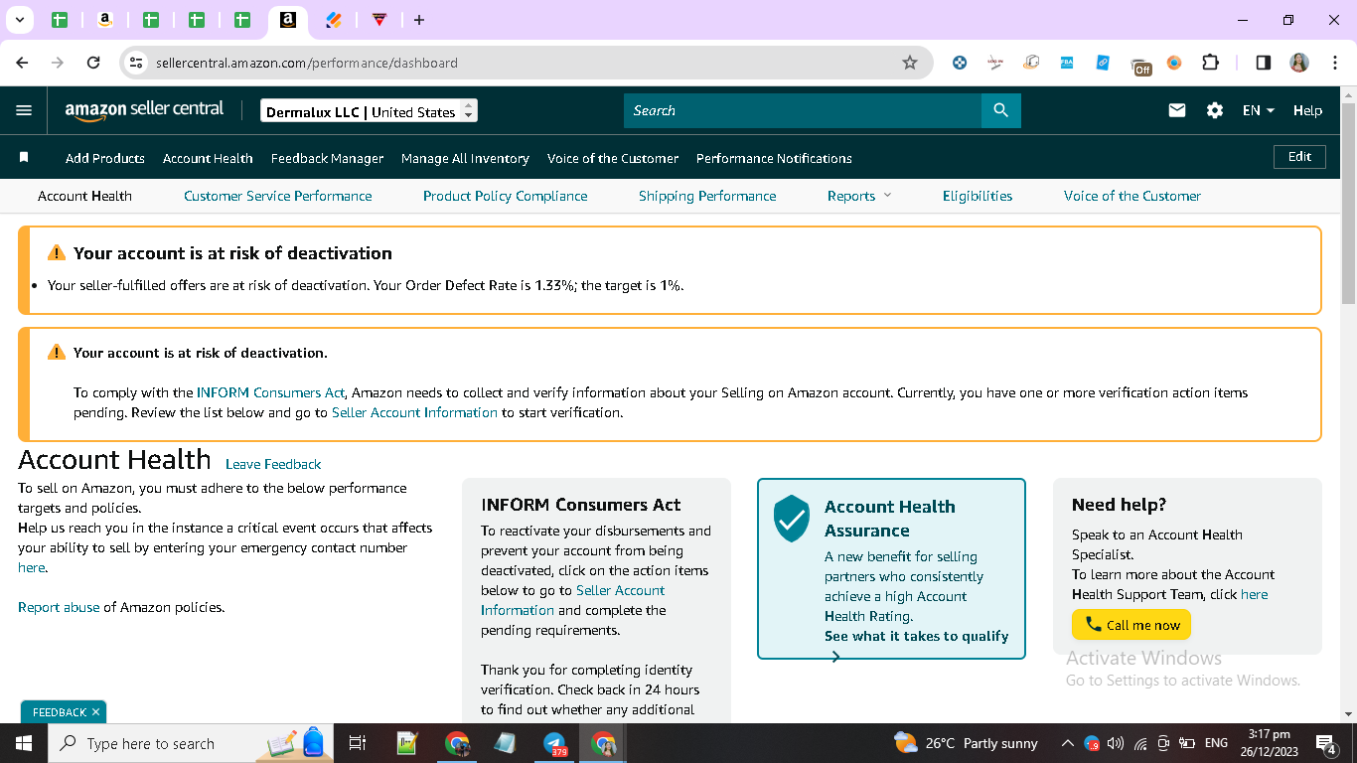This screenshot has height=763, width=1357.
Task: Click the Edit favorites button
Action: [1299, 157]
